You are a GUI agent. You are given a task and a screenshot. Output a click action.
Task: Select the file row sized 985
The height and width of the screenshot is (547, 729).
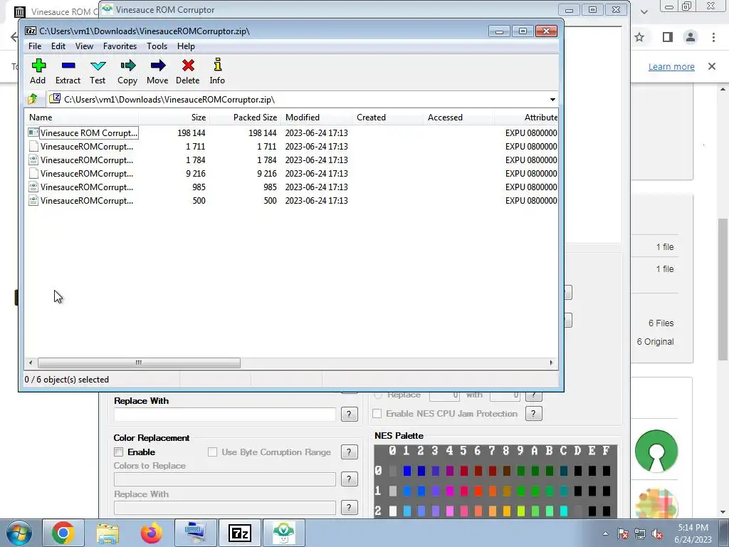click(291, 187)
